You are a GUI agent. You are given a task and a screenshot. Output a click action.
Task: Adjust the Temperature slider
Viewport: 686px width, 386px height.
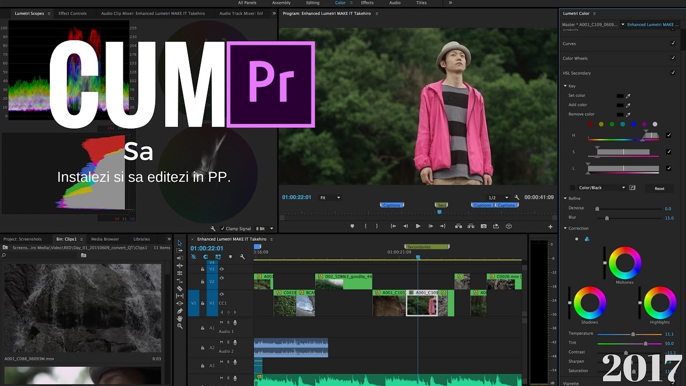[633, 334]
